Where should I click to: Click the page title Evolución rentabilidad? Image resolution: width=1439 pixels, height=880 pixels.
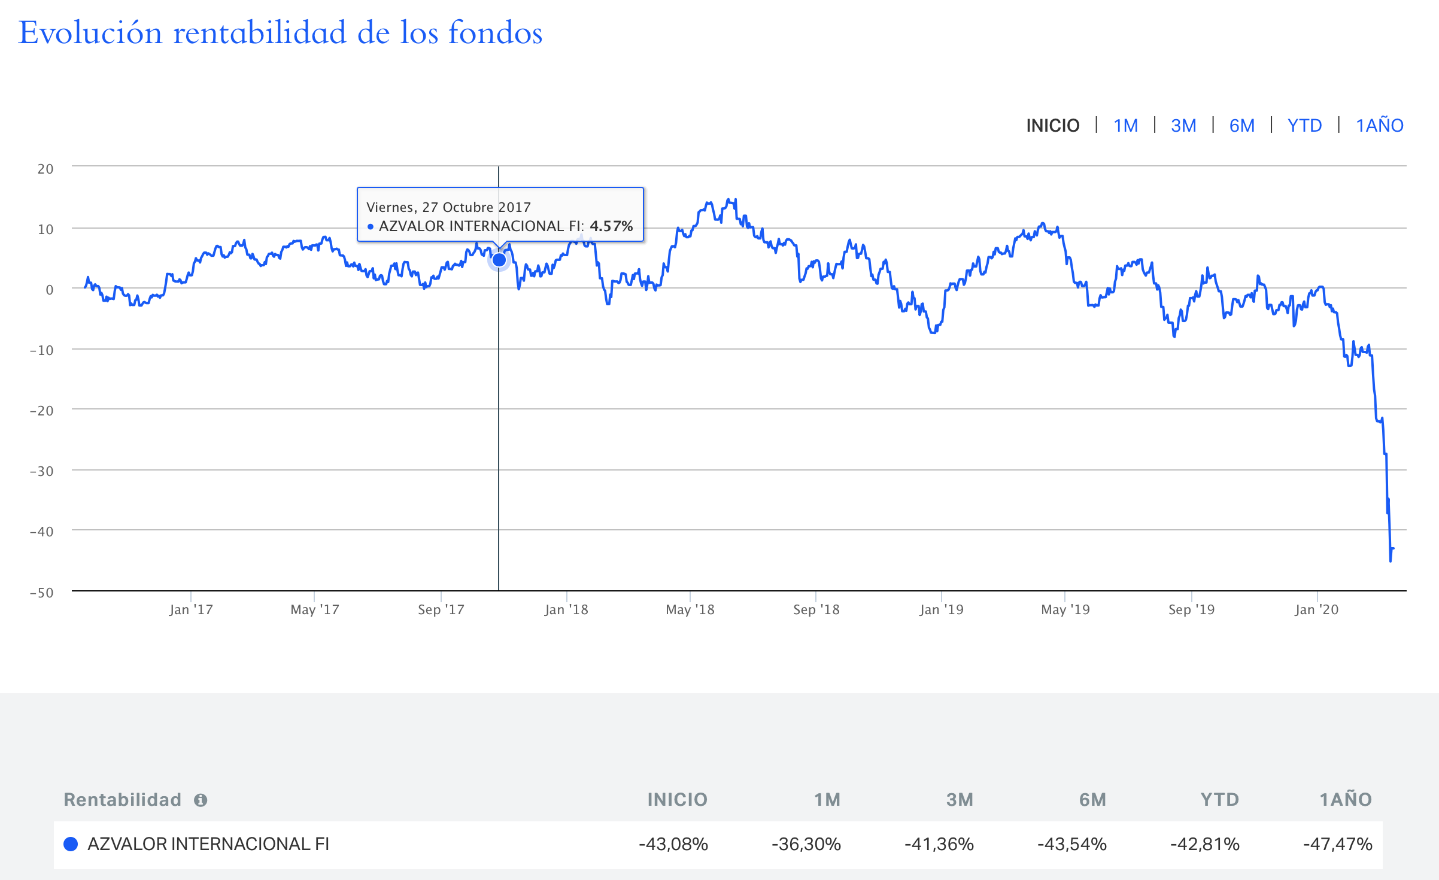click(x=280, y=32)
